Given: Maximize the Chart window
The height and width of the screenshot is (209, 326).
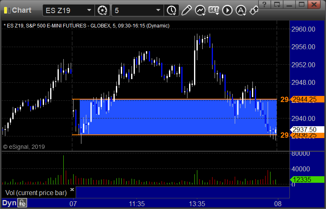Looking at the screenshot, I should 301,5.
